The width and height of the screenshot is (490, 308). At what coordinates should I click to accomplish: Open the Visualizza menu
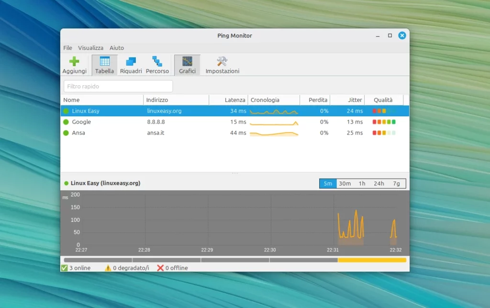90,48
